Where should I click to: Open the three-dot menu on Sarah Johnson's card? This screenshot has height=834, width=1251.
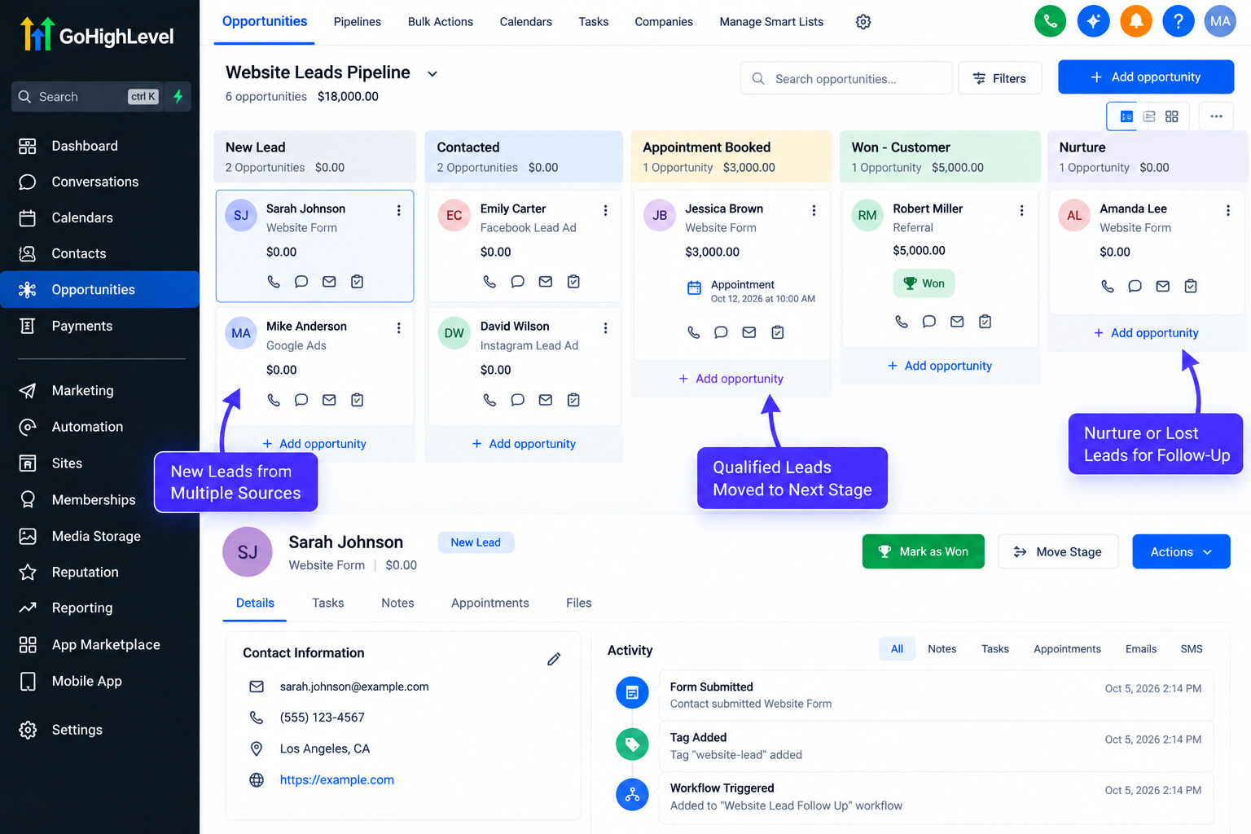coord(399,210)
